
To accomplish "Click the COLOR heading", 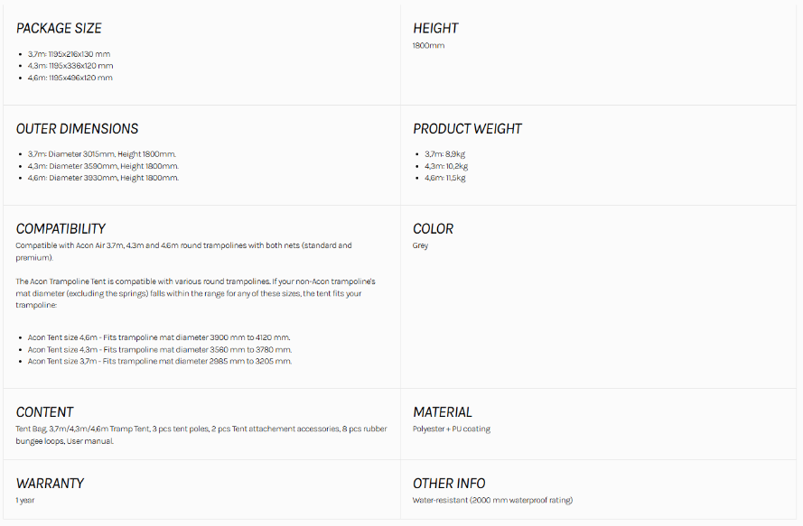I will coord(433,229).
